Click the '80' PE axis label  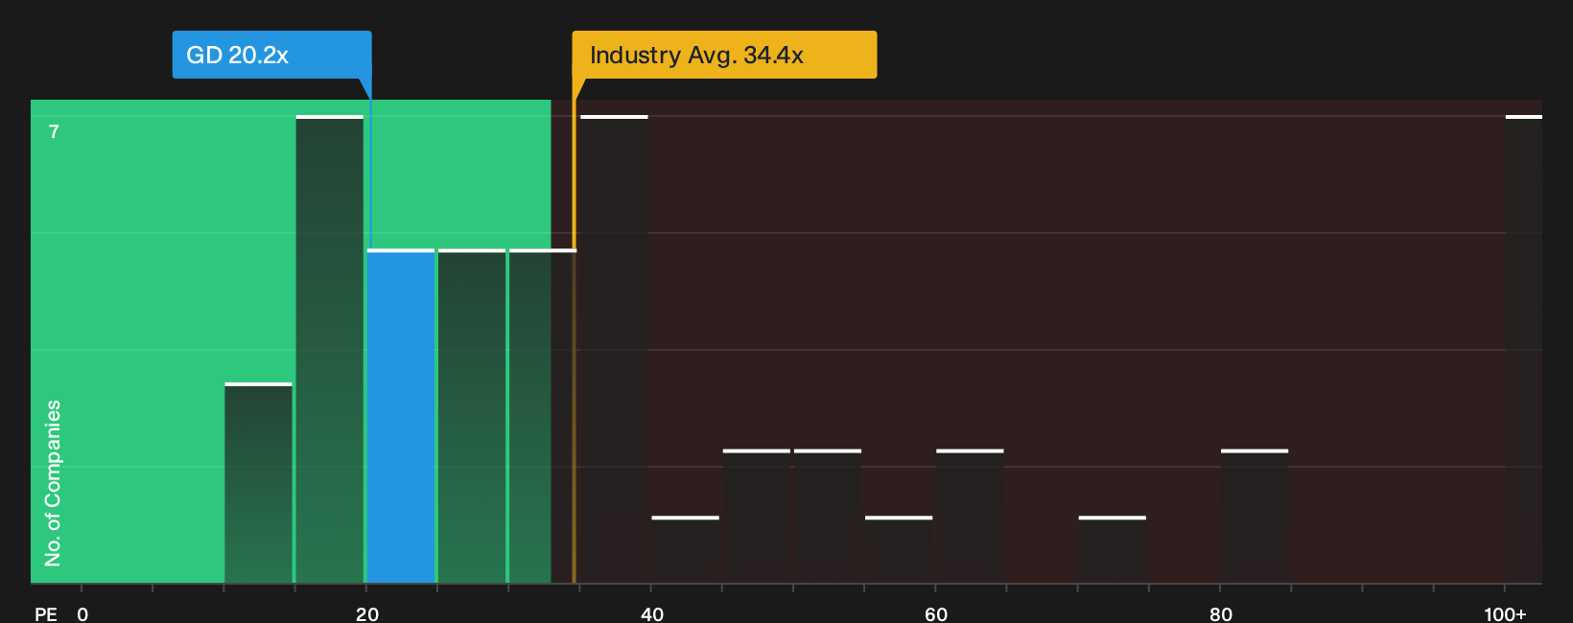coord(1221,613)
